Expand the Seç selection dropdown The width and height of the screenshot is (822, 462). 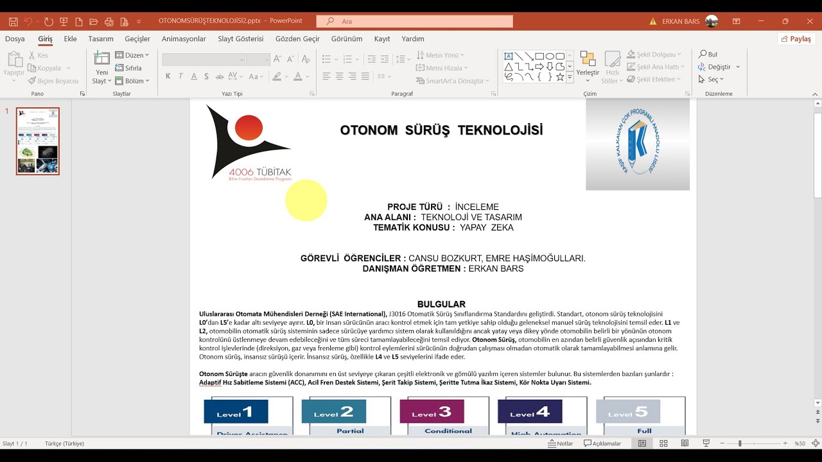(712, 80)
